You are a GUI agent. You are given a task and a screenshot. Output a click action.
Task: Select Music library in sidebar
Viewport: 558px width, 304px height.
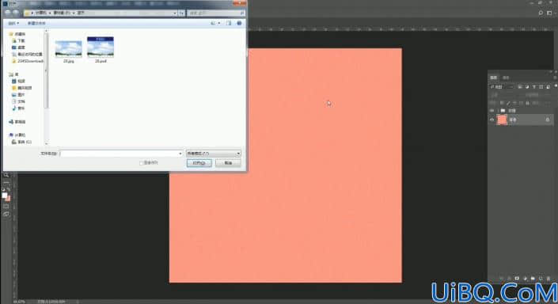(x=18, y=108)
